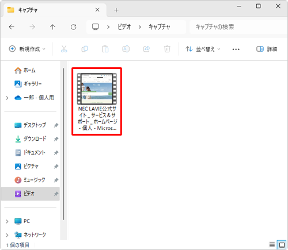Screen dimensions: 288x250
Task: Open ギャラリー in navigation pane
Action: click(x=28, y=84)
